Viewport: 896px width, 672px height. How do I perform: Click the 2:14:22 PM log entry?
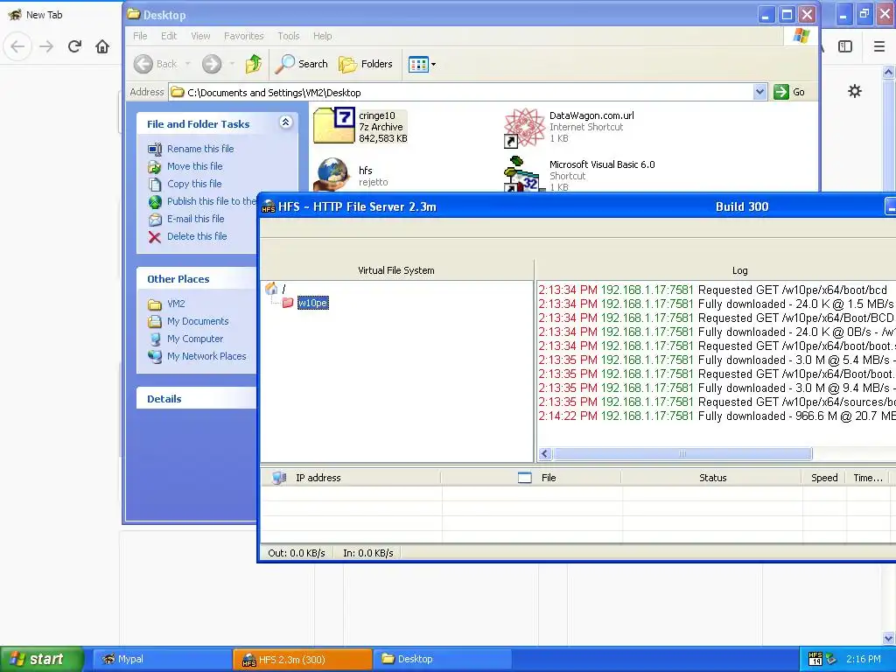pyautogui.click(x=717, y=416)
